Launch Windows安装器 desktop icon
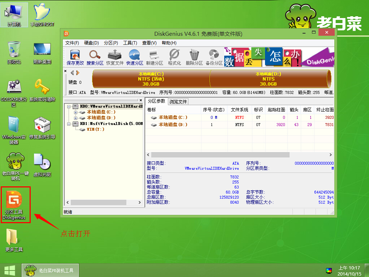This screenshot has height=277, width=369. [14, 130]
